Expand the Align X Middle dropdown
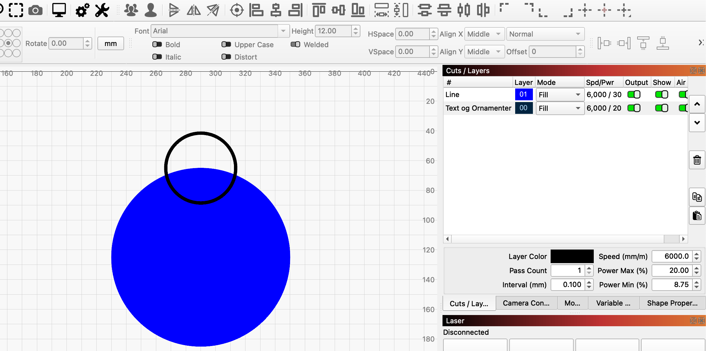The height and width of the screenshot is (351, 706). 484,34
